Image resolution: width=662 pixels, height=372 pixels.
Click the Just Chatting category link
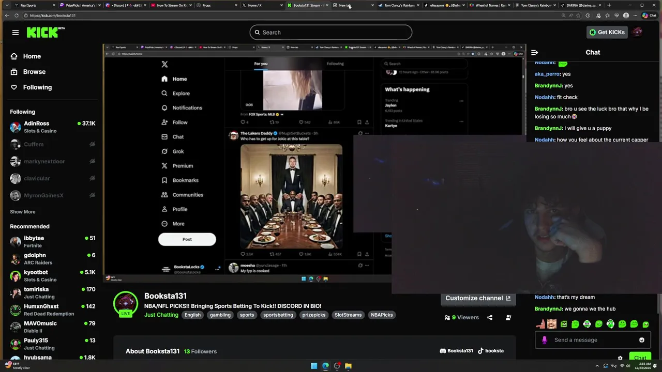tap(161, 315)
